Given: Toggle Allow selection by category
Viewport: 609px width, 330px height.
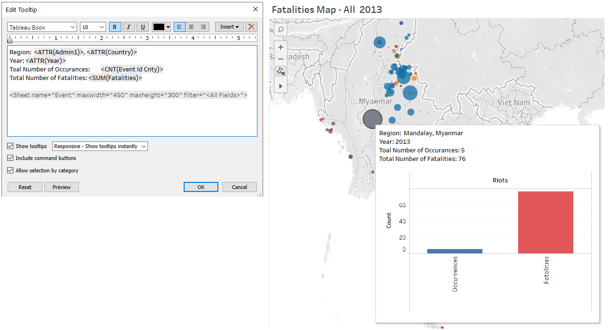Looking at the screenshot, I should click(x=10, y=170).
